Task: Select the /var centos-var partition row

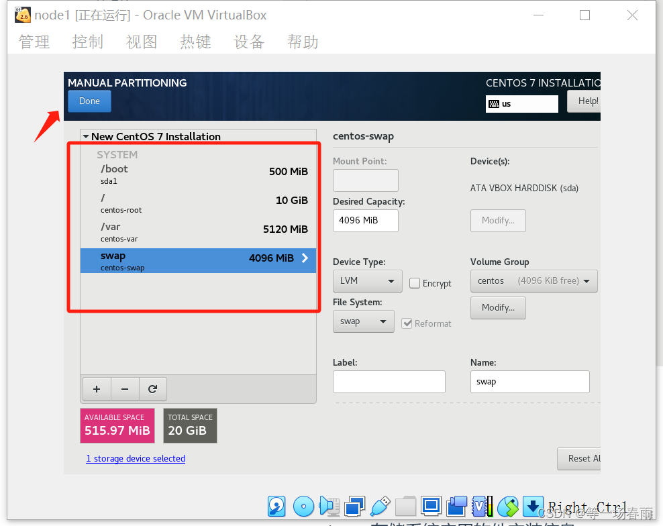Action: point(199,231)
